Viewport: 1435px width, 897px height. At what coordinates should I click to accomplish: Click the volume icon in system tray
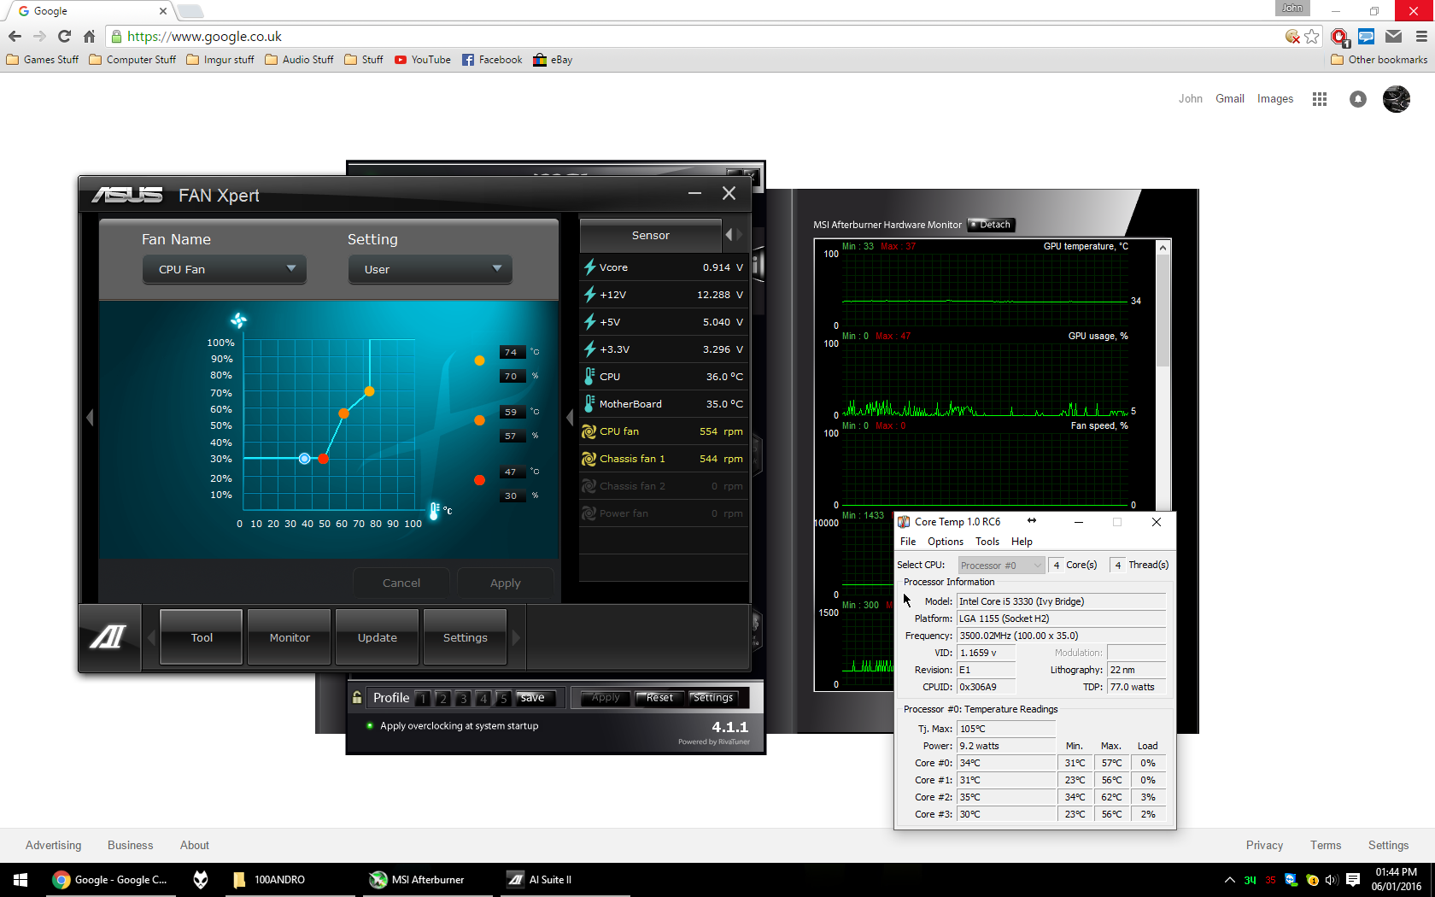[1331, 880]
